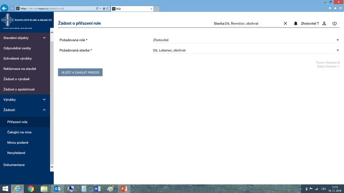Open a new blank browser tab
344x193 pixels.
pyautogui.click(x=157, y=9)
